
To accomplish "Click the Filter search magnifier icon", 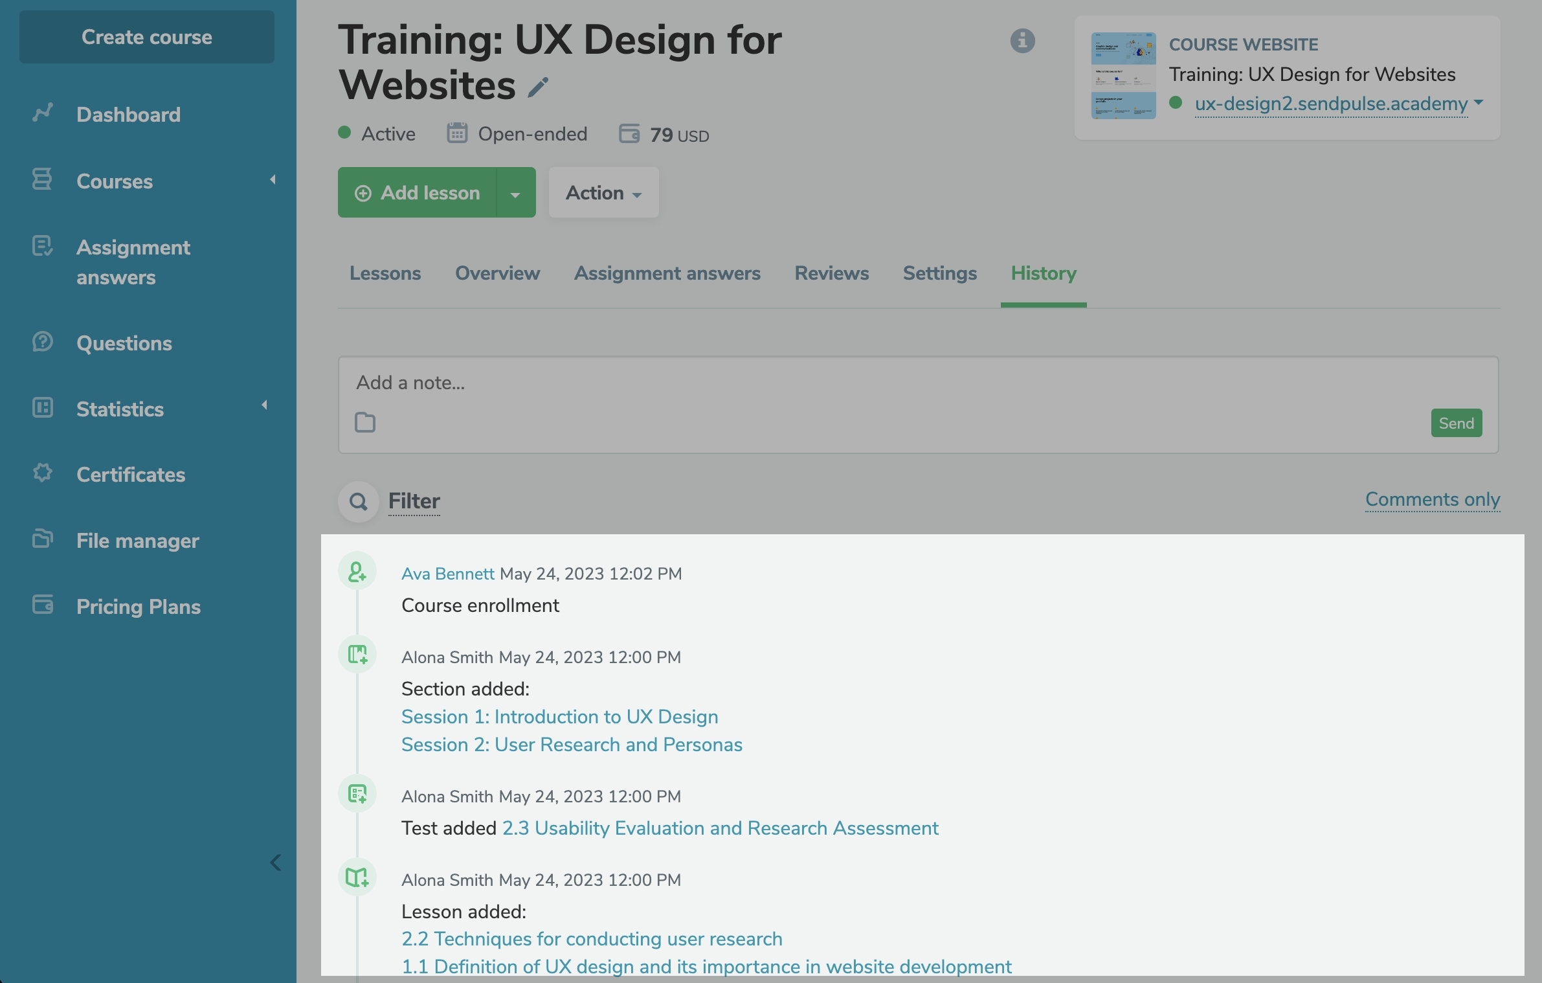I will [x=359, y=501].
